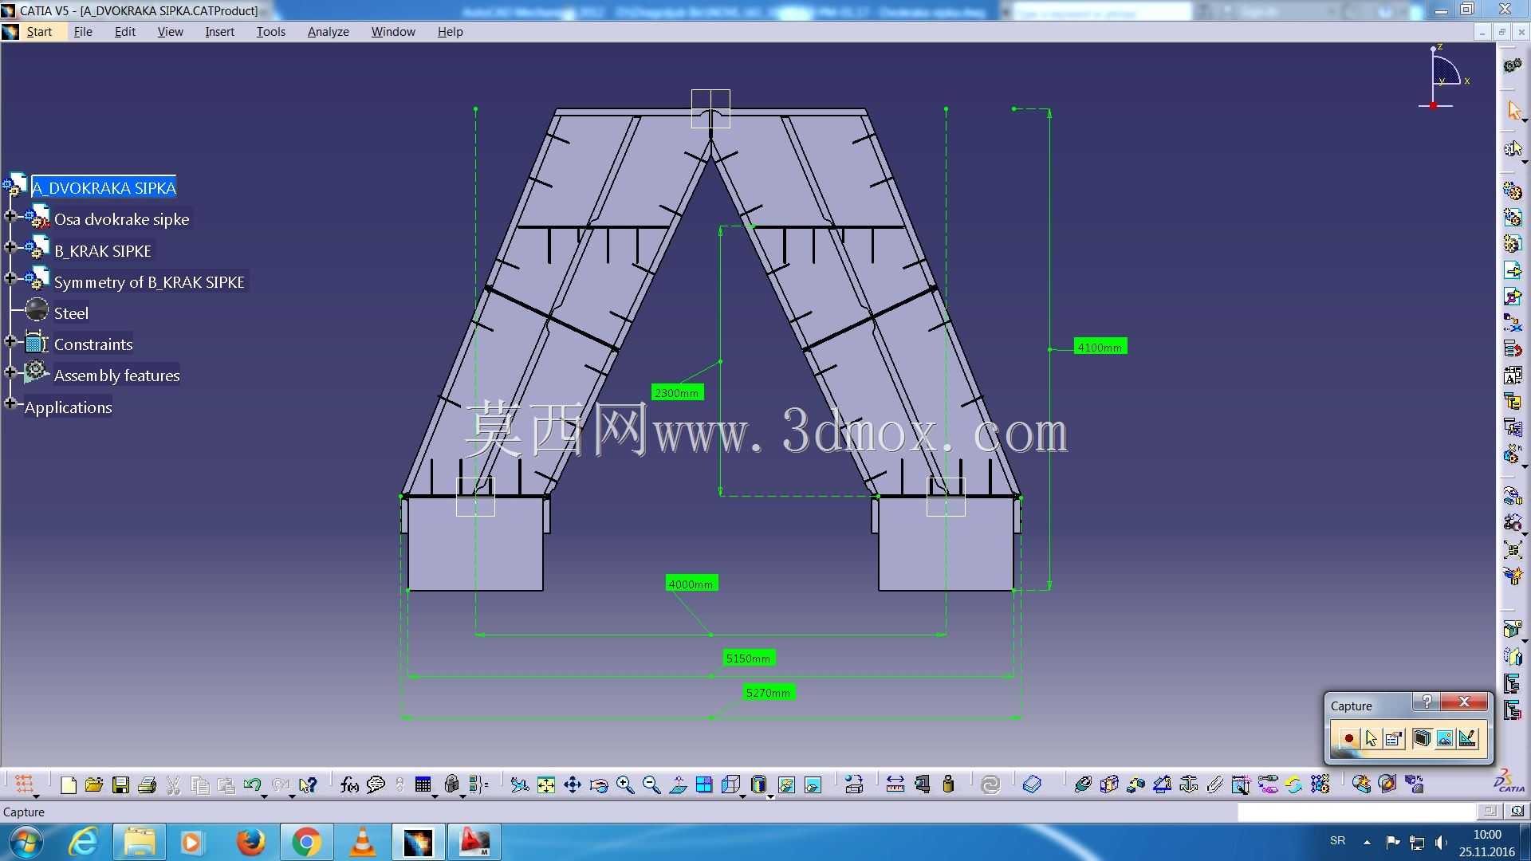Open the Formula f(x) tool
Viewport: 1531px width, 861px height.
pos(349,785)
